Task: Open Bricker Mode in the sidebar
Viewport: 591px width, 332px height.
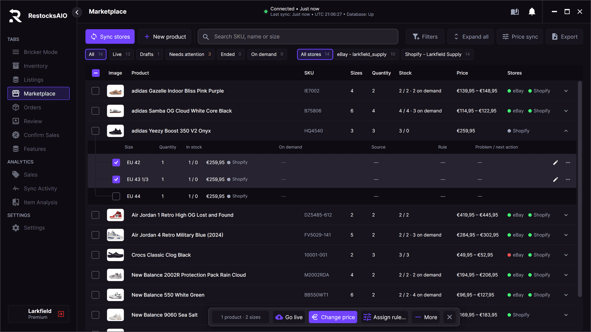Action: coord(38,52)
